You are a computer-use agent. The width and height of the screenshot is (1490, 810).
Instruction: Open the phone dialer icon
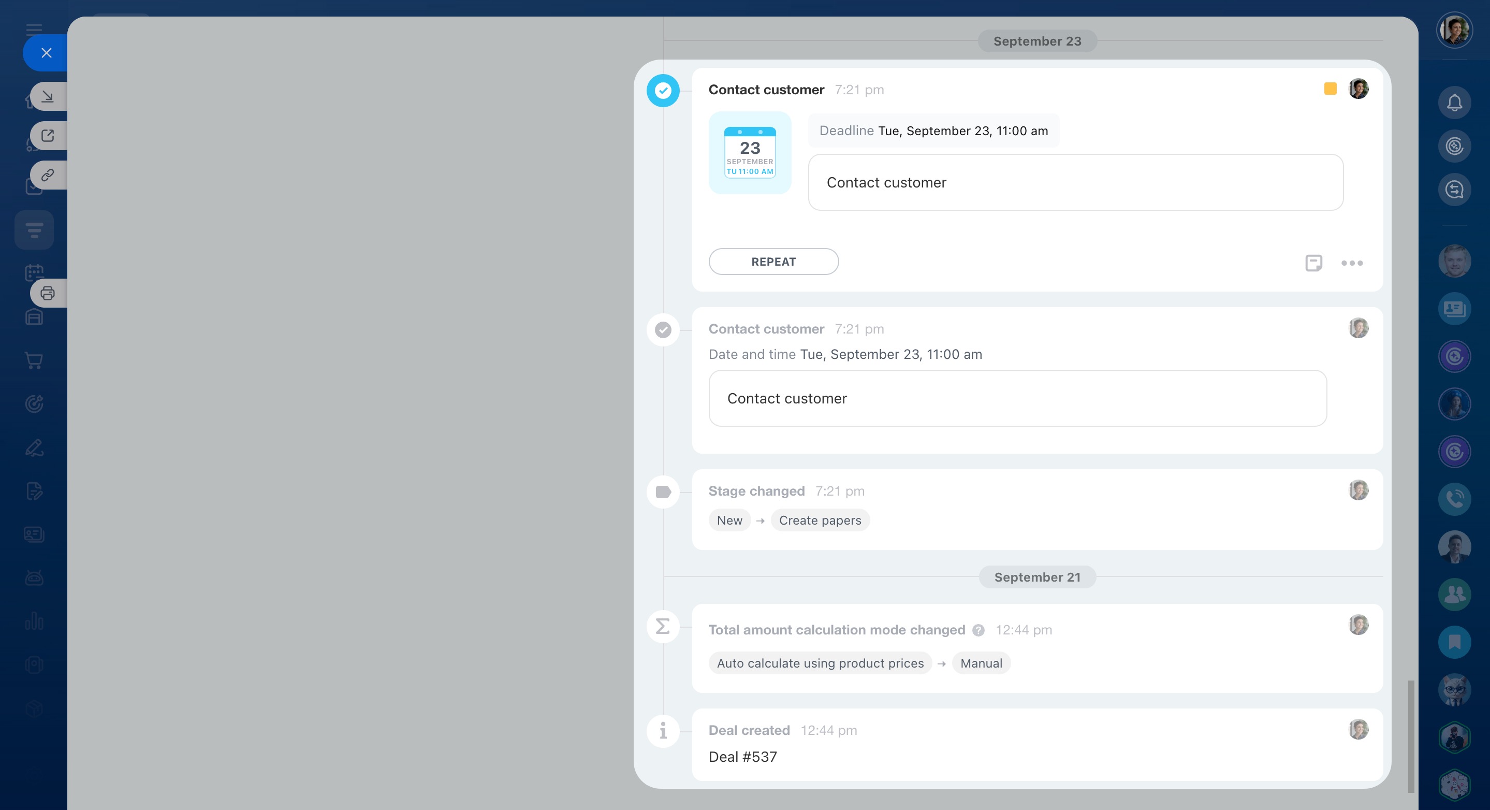(1454, 499)
